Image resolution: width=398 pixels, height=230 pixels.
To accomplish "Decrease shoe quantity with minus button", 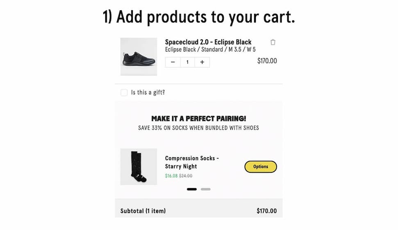I will point(173,62).
